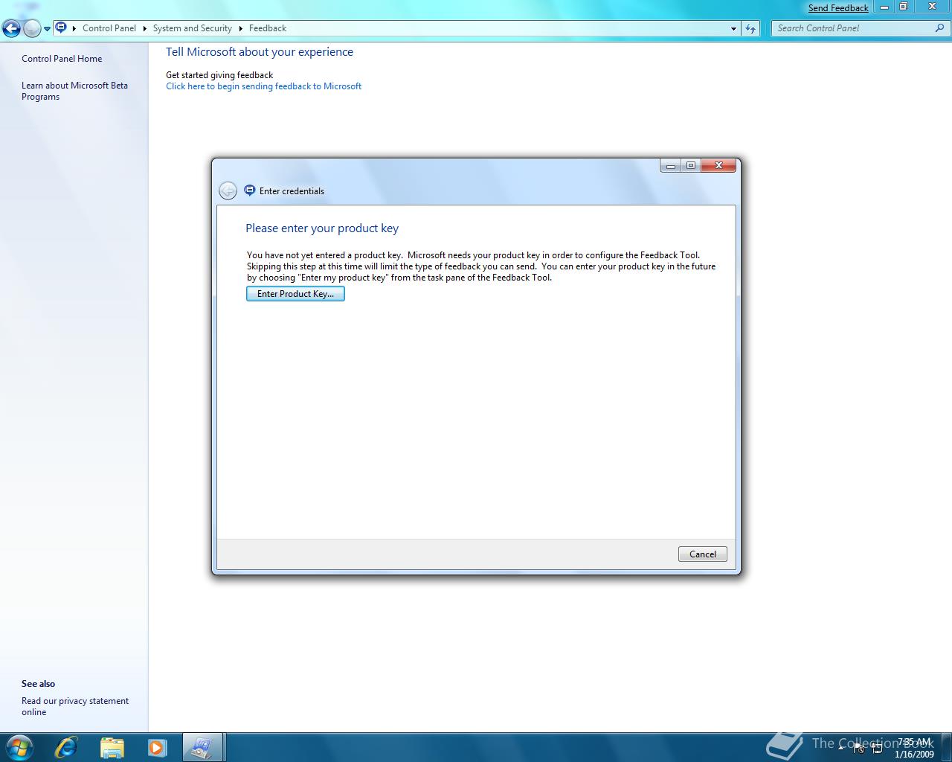This screenshot has height=762, width=952.
Task: Go back in the Enter credentials wizard
Action: point(228,190)
